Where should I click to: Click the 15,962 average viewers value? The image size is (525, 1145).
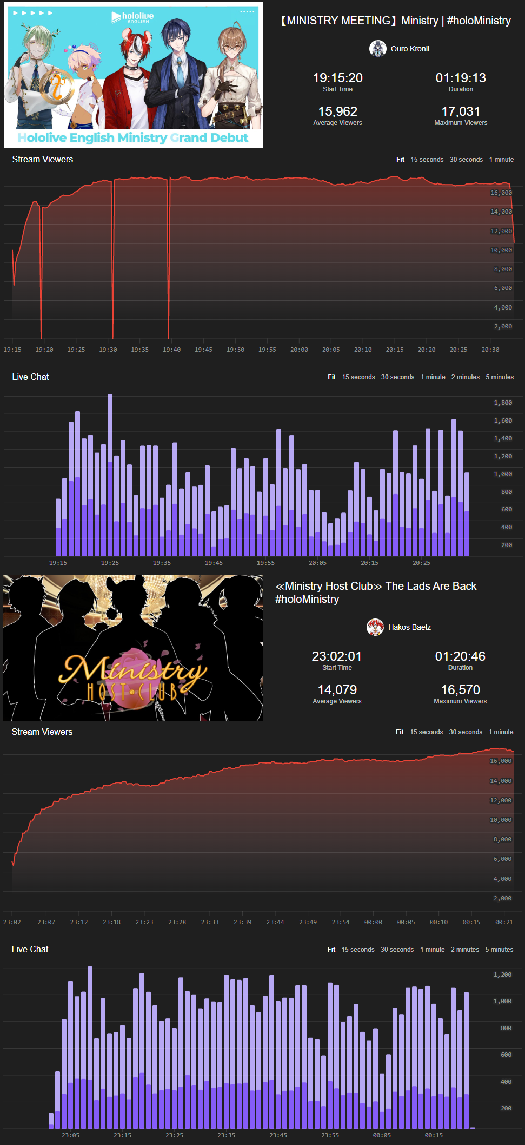point(338,111)
